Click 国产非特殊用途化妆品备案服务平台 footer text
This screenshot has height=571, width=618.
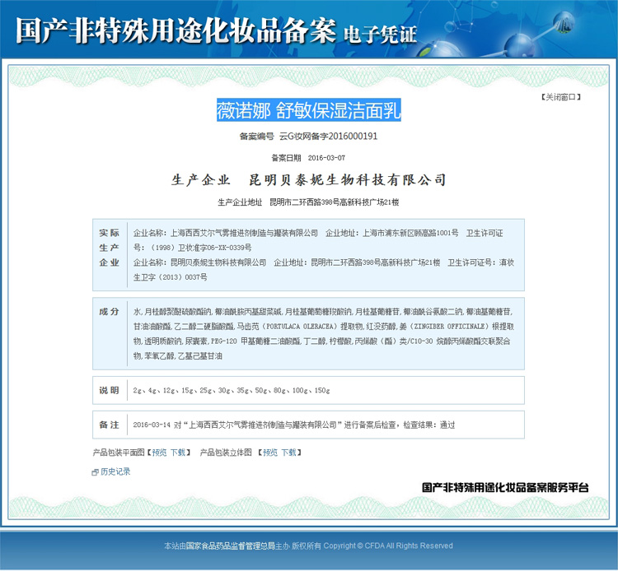(x=505, y=488)
